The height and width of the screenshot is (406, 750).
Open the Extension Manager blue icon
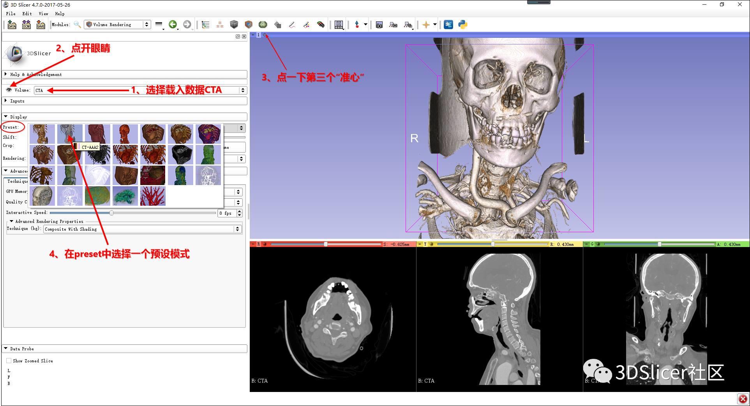(x=448, y=25)
